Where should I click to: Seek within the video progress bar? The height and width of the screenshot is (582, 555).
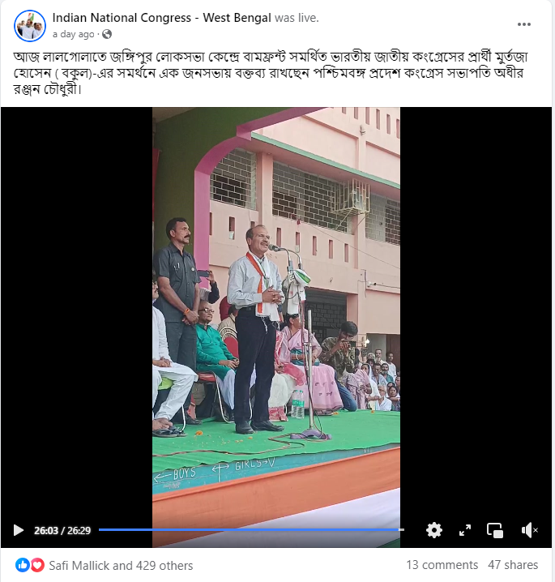pos(251,529)
